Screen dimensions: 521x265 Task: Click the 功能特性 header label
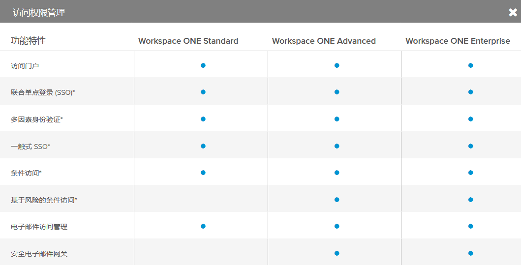28,41
